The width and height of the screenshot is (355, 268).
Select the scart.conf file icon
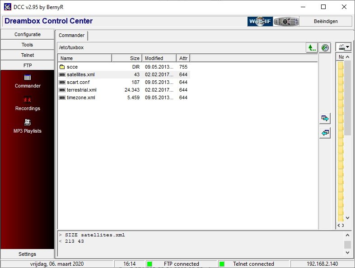point(62,82)
